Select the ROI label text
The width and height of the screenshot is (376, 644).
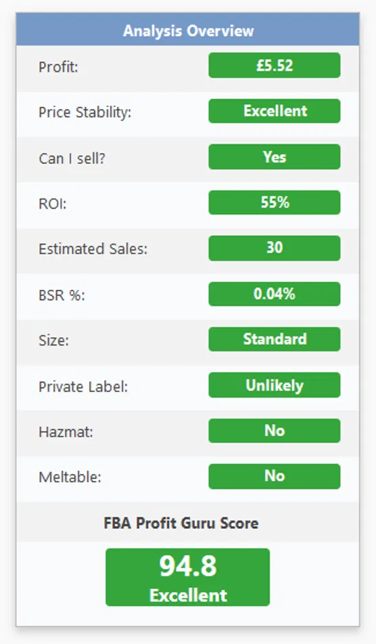pos(53,204)
